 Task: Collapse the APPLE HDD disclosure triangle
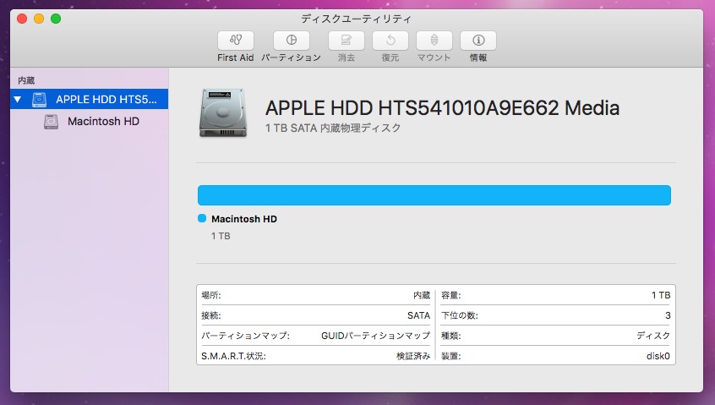click(18, 99)
